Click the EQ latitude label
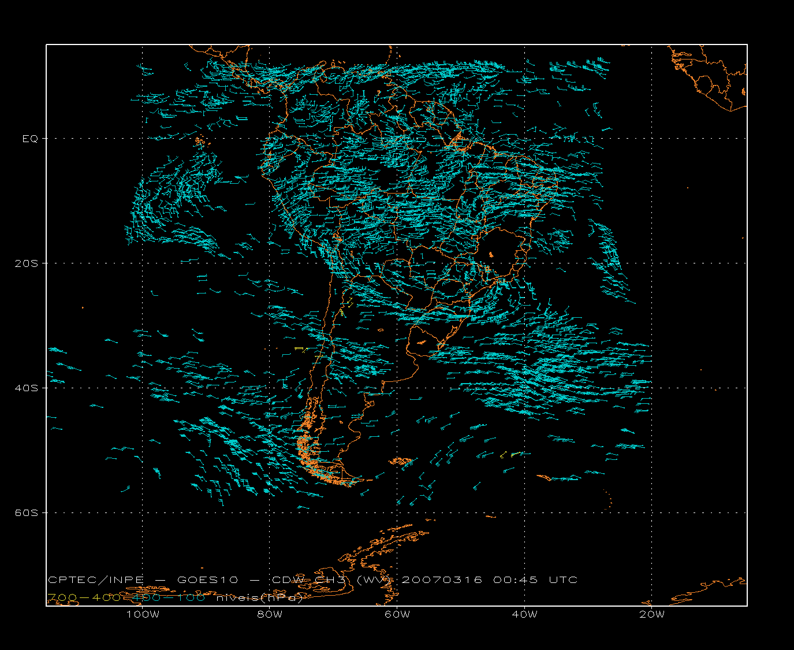This screenshot has width=794, height=650. (x=30, y=139)
